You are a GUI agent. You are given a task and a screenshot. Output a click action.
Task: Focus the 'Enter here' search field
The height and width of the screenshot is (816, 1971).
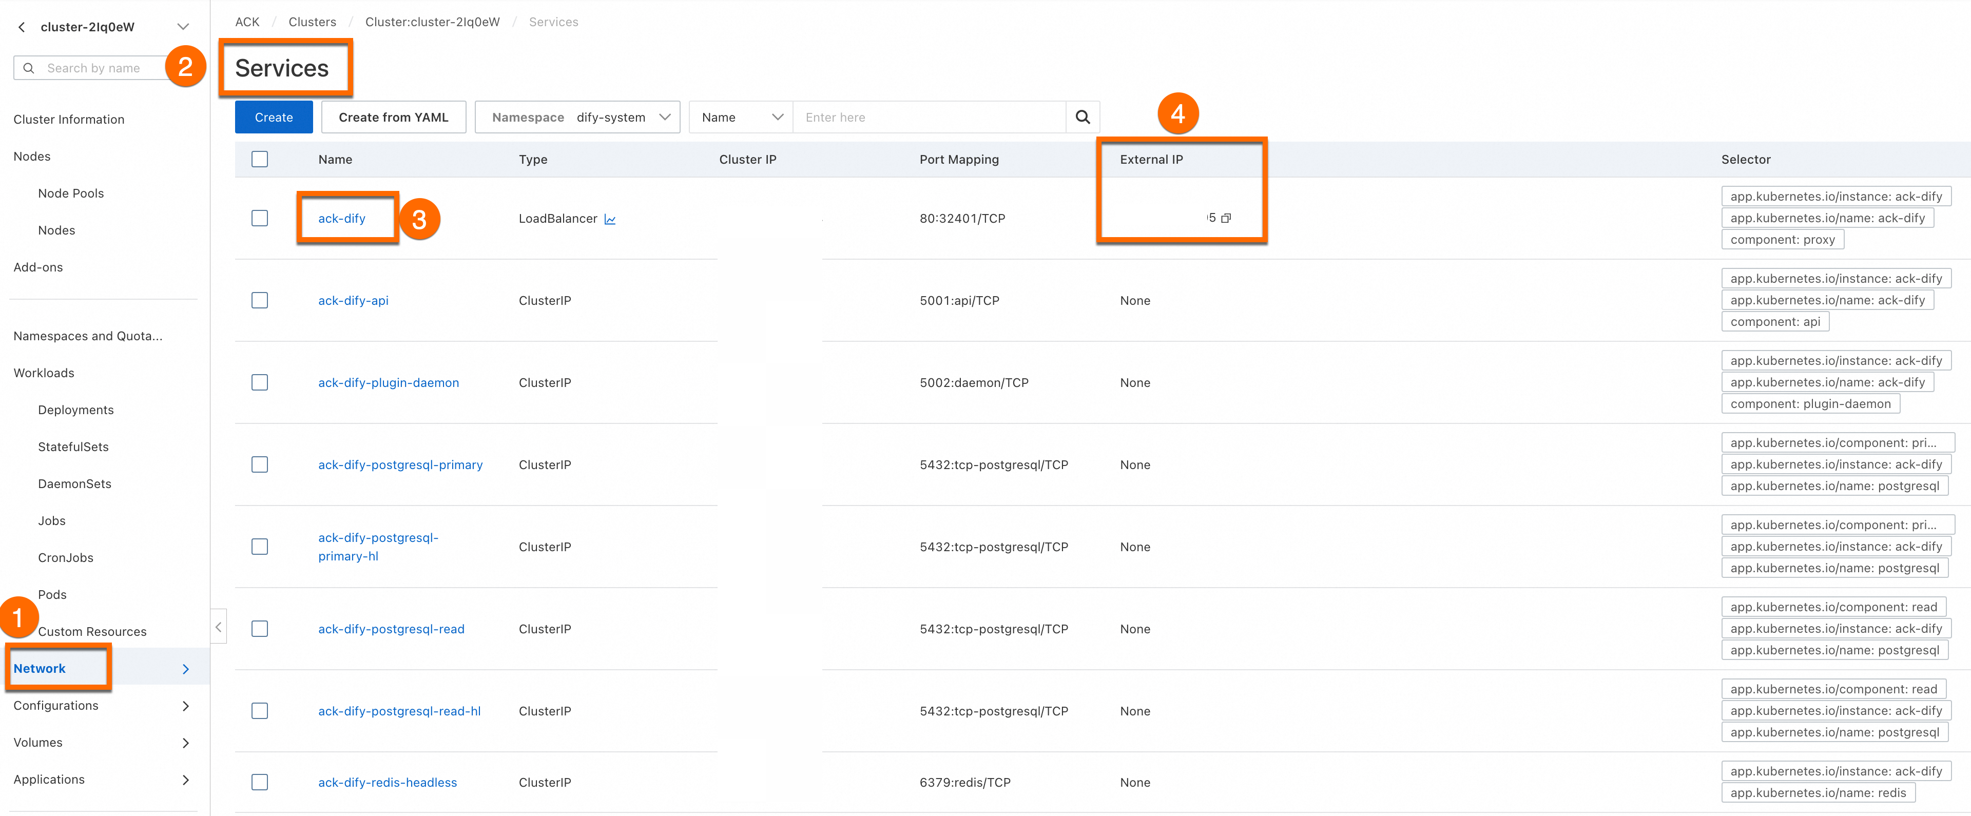928,117
